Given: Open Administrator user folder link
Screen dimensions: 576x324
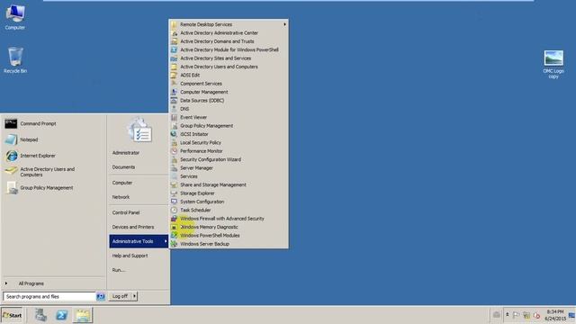Looking at the screenshot, I should click(x=139, y=153).
